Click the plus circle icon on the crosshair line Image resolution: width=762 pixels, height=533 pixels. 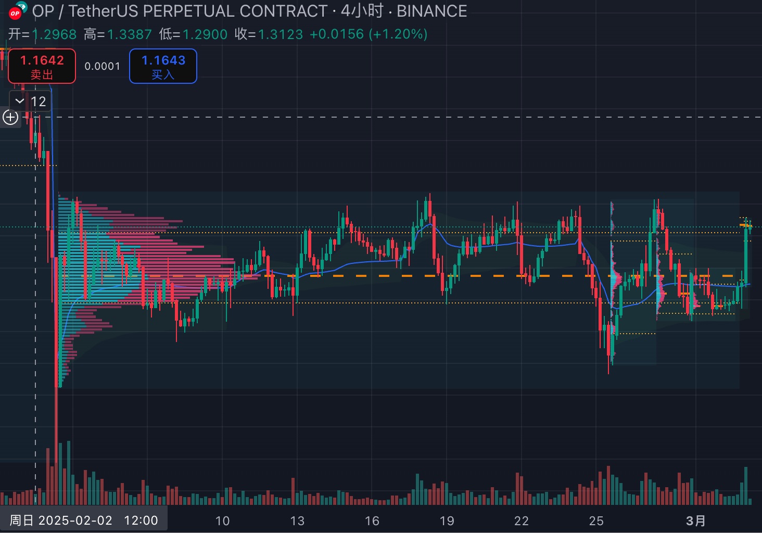coord(10,117)
